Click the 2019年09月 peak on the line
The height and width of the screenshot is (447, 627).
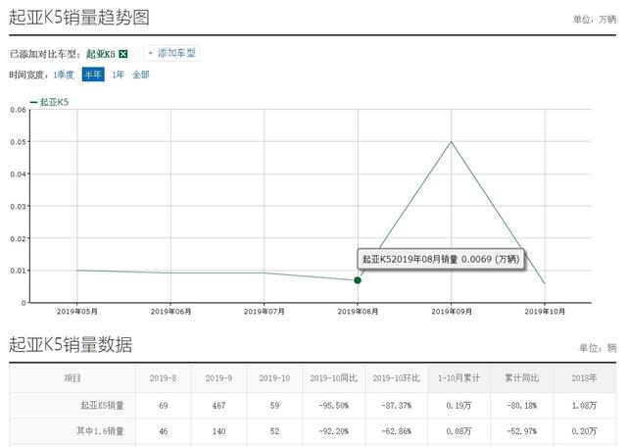[x=451, y=141]
